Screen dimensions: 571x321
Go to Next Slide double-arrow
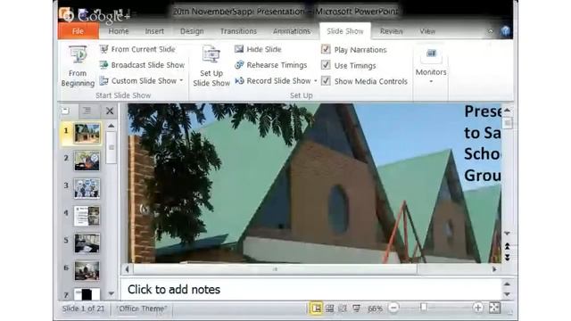507,258
